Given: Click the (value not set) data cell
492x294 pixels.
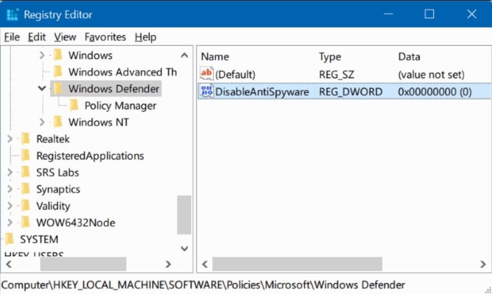Looking at the screenshot, I should 431,74.
